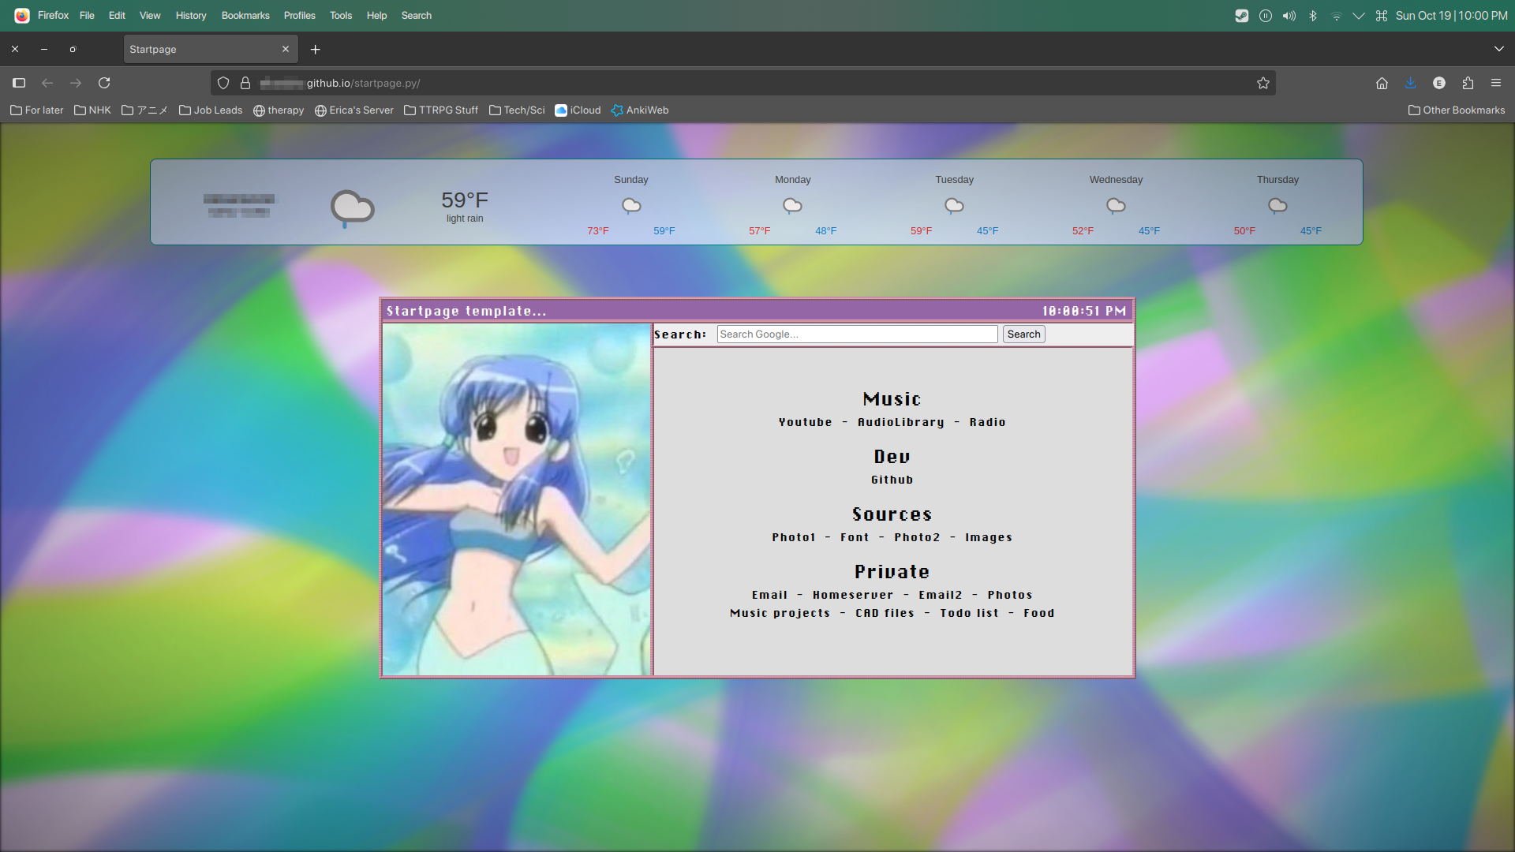Open the Firefox home icon
The height and width of the screenshot is (852, 1515).
pyautogui.click(x=1382, y=83)
